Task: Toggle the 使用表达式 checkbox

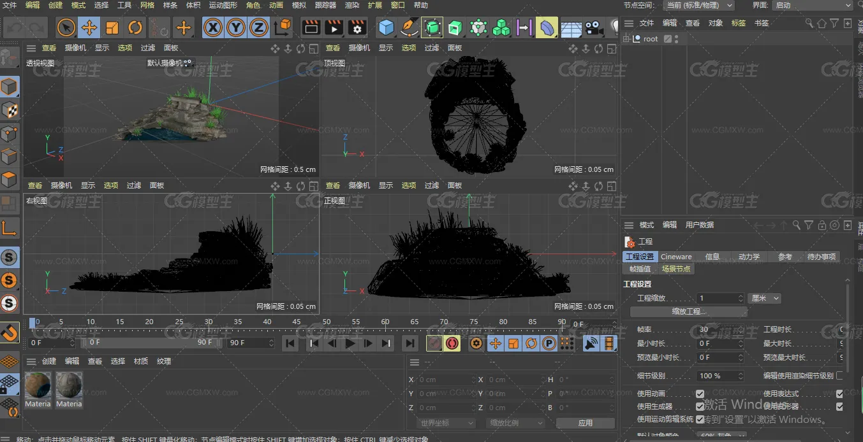Action: click(839, 394)
